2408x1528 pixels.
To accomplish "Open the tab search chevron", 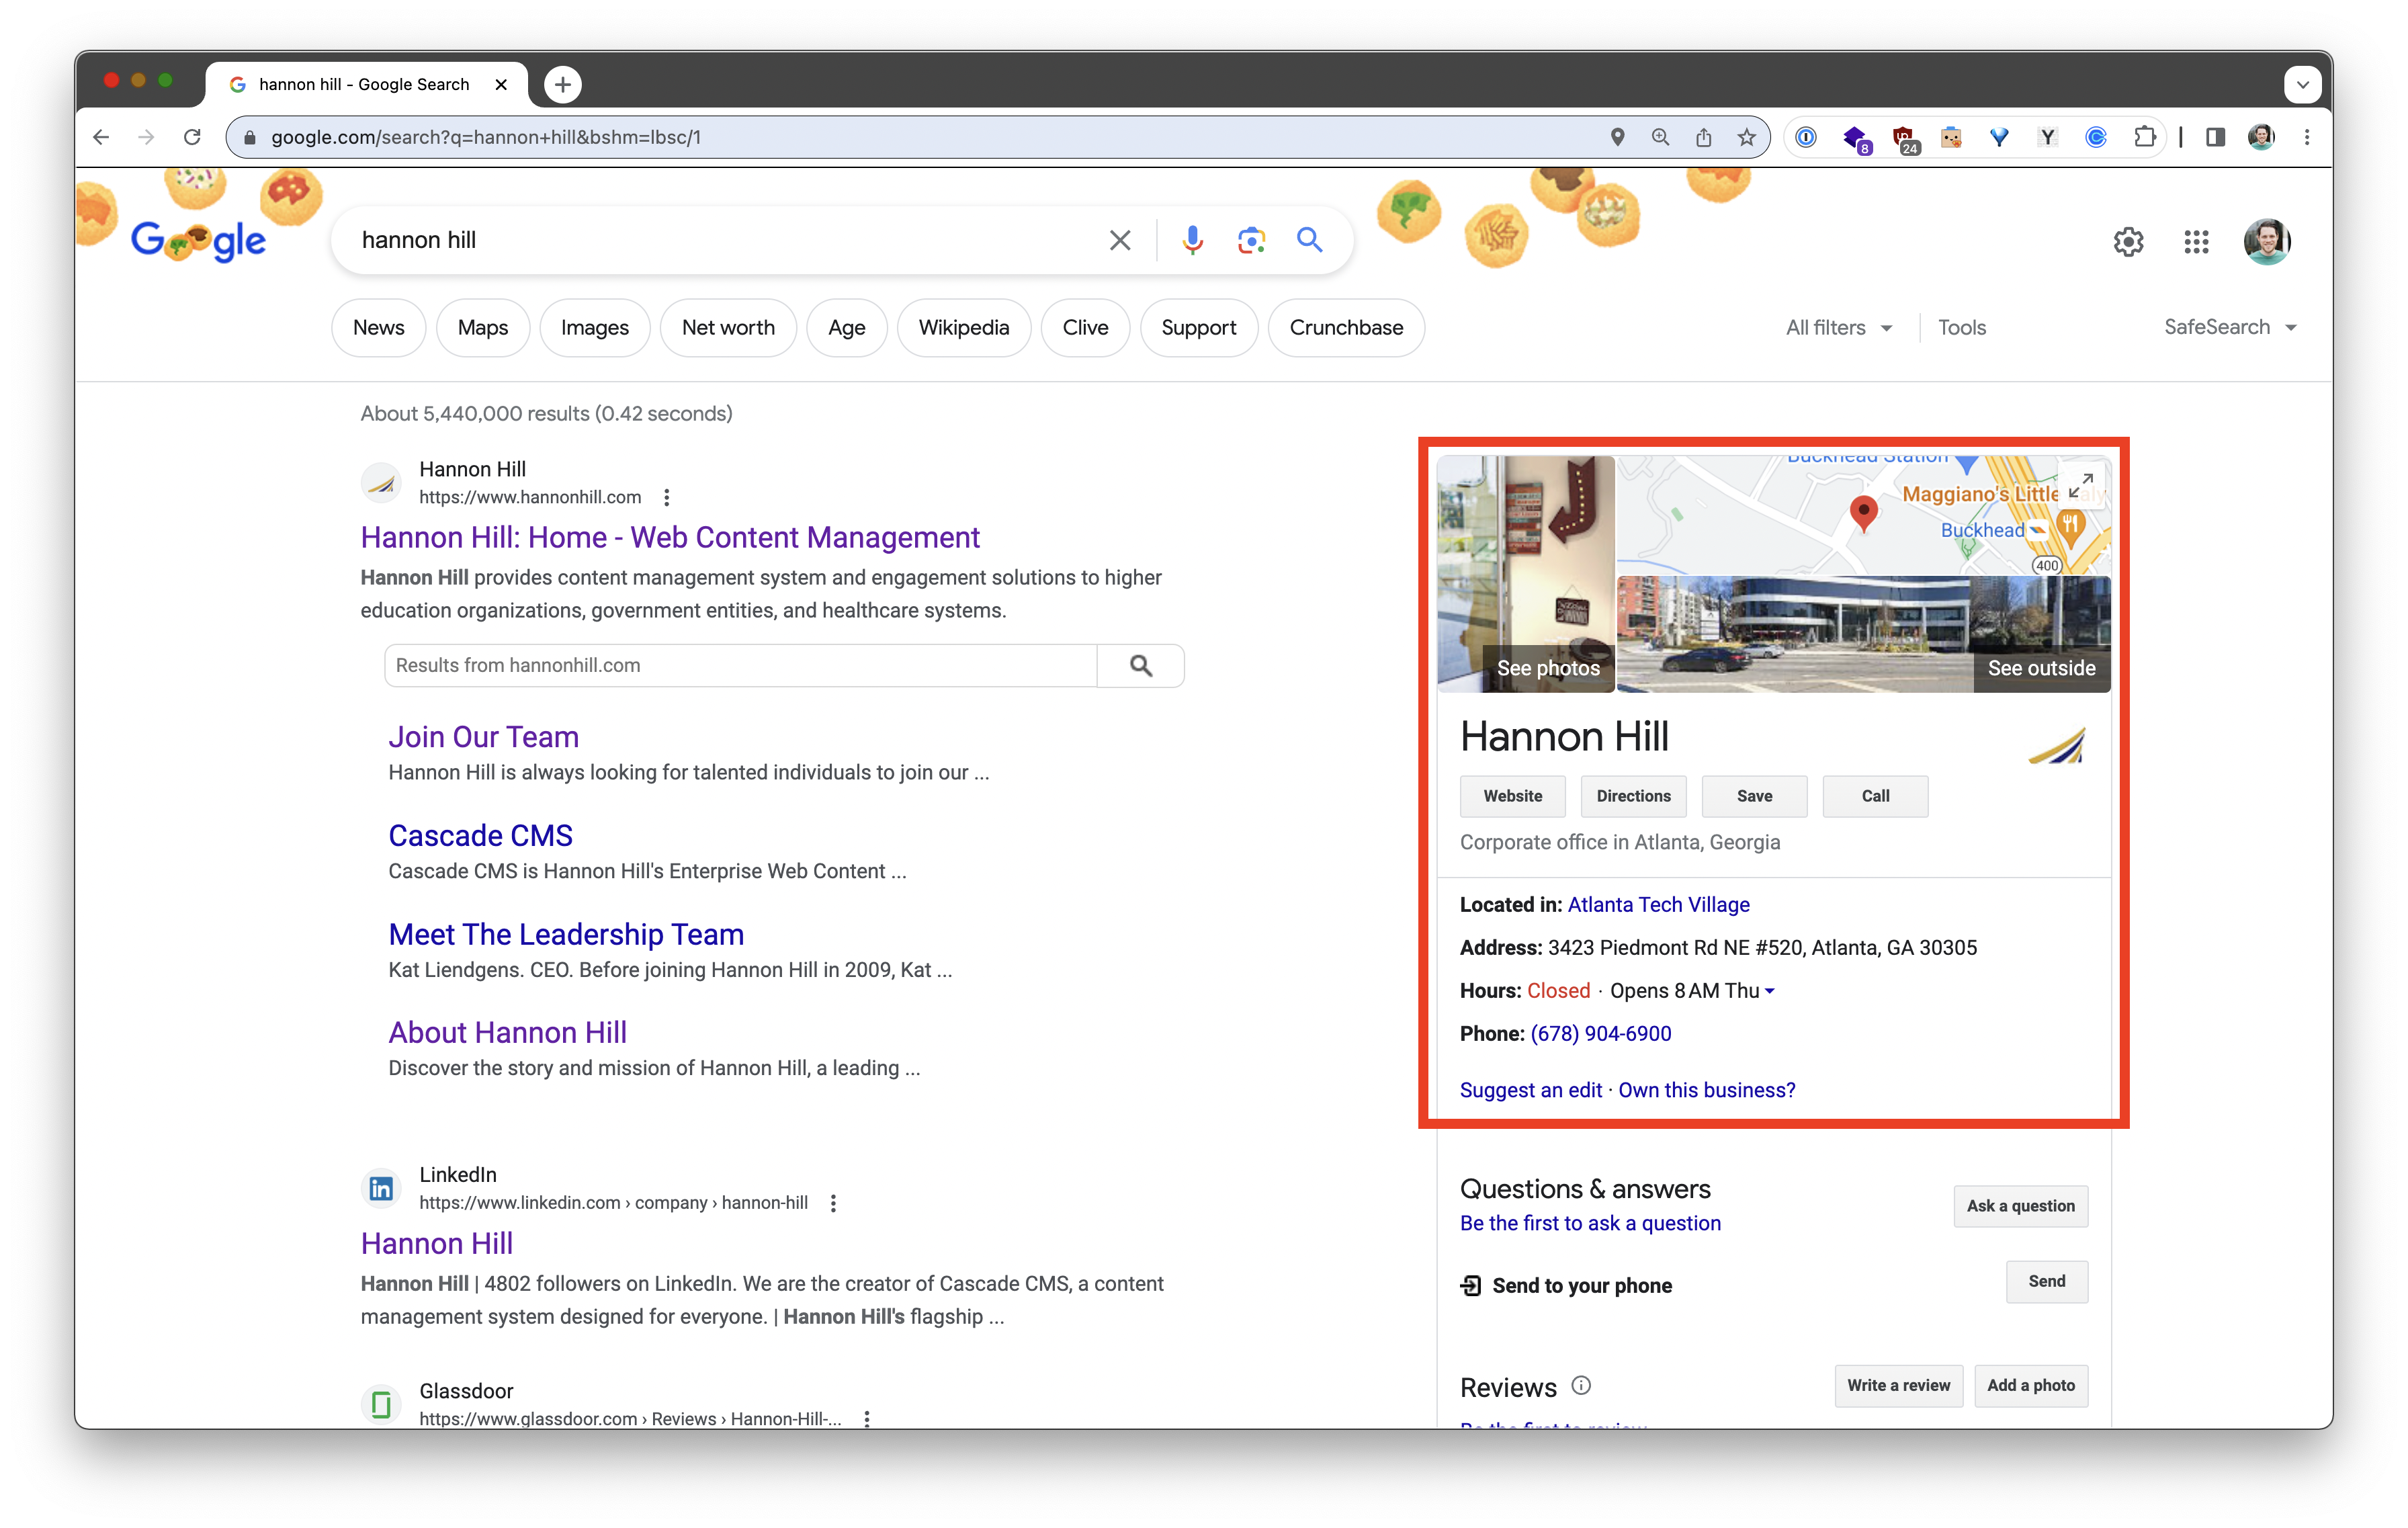I will click(x=2302, y=85).
